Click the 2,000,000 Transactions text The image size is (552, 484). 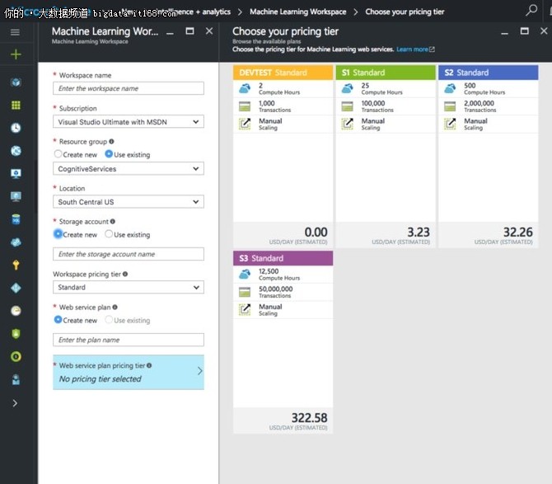click(x=479, y=106)
